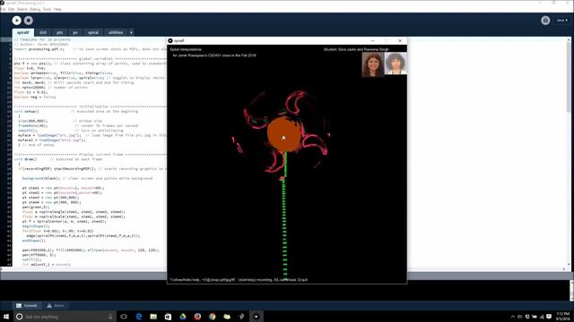Open Google Drive from the taskbar
This screenshot has width=574, height=322.
183,317
